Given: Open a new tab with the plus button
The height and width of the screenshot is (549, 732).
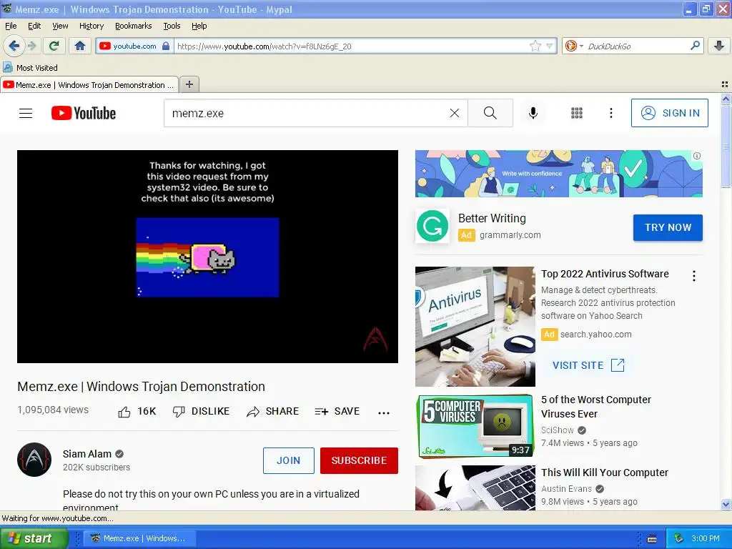Looking at the screenshot, I should click(189, 84).
